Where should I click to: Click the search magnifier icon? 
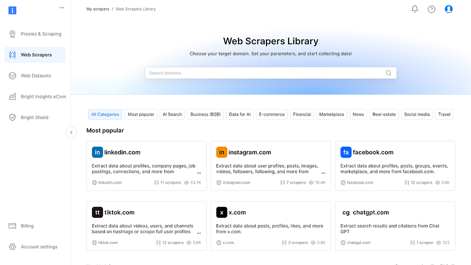tap(389, 73)
